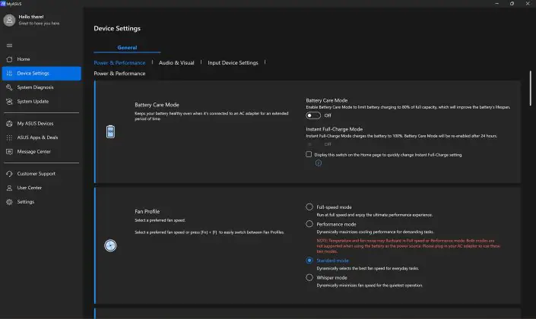
Task: Toggle the Battery Care Mode switch
Action: [313, 115]
